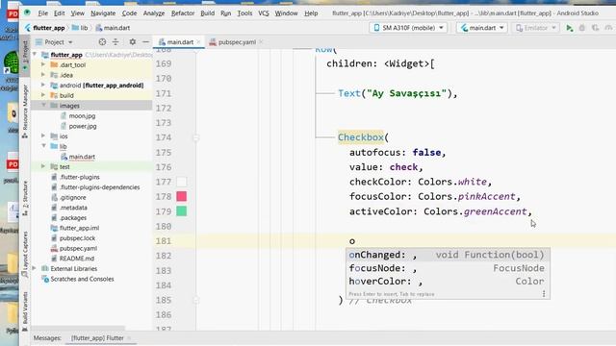Open Build Variants side tool window

coord(25,310)
